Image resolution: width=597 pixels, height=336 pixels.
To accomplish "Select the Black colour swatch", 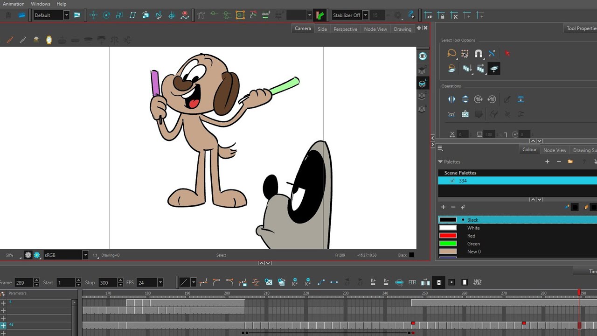I will [x=448, y=220].
